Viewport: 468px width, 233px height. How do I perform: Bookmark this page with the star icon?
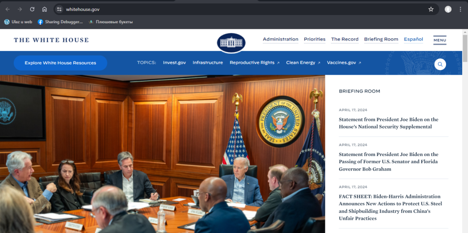click(x=431, y=9)
